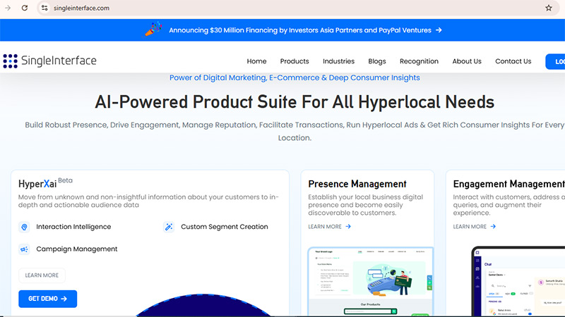
Task: Open the Products menu
Action: 295,61
